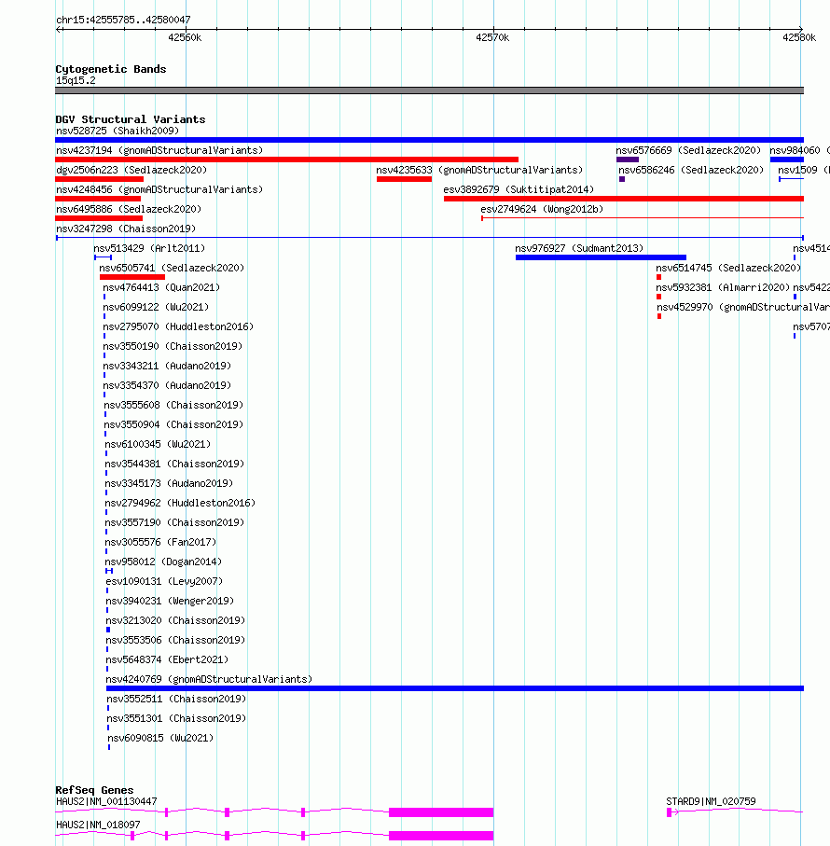Click the nsv6586246 (Sedlazeck2020) label
This screenshot has width=830, height=846.
point(691,170)
